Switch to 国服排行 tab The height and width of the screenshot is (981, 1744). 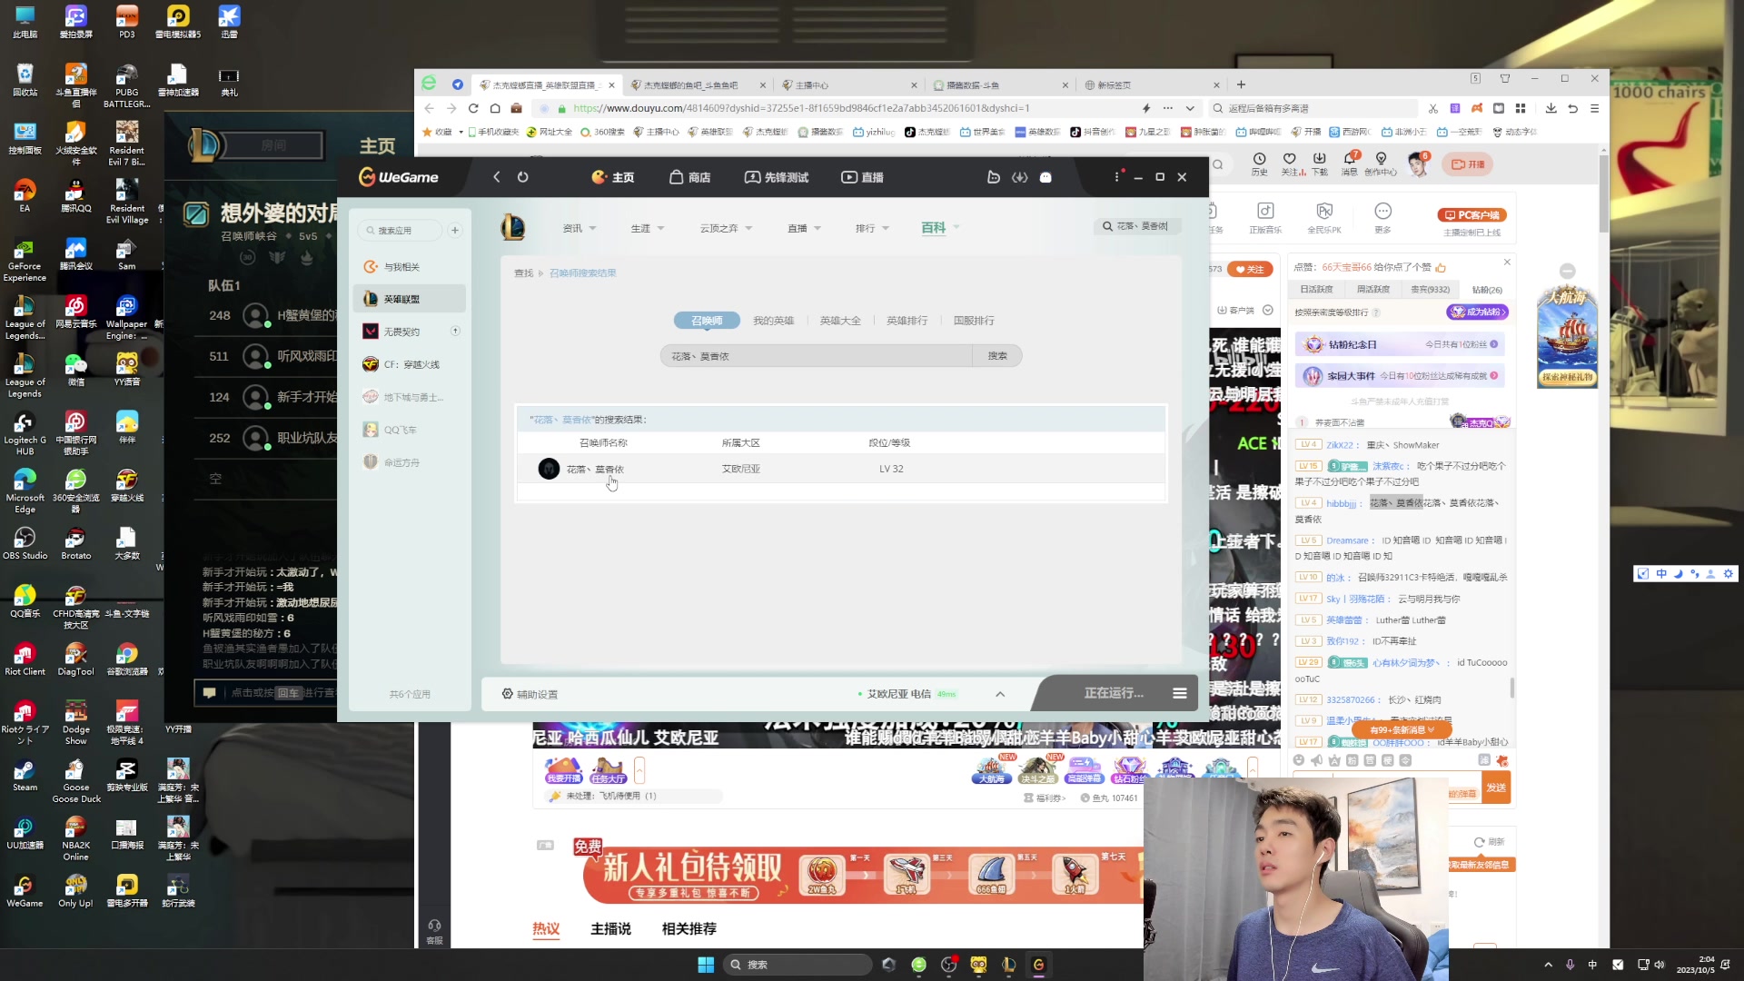coord(974,321)
